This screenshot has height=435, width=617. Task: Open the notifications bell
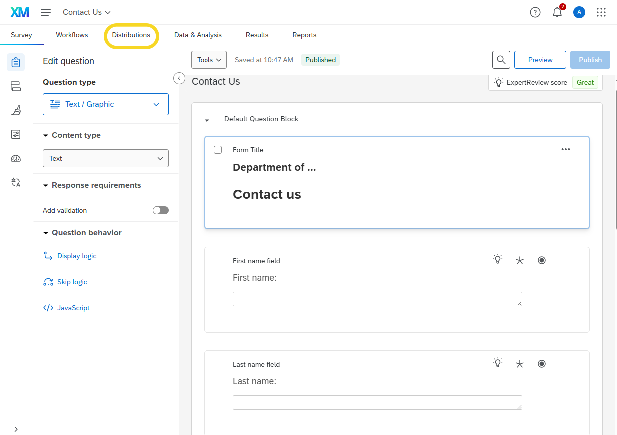(557, 13)
